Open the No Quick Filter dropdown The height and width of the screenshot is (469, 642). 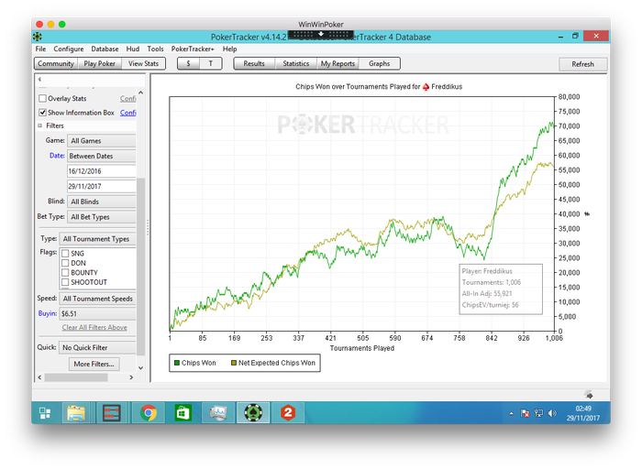[97, 347]
